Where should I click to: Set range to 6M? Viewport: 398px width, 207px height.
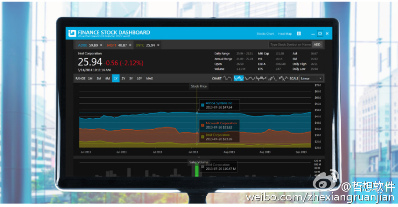coord(107,79)
